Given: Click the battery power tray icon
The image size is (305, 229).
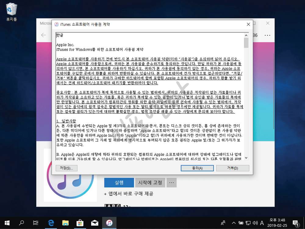Looking at the screenshot, I should point(241,223).
